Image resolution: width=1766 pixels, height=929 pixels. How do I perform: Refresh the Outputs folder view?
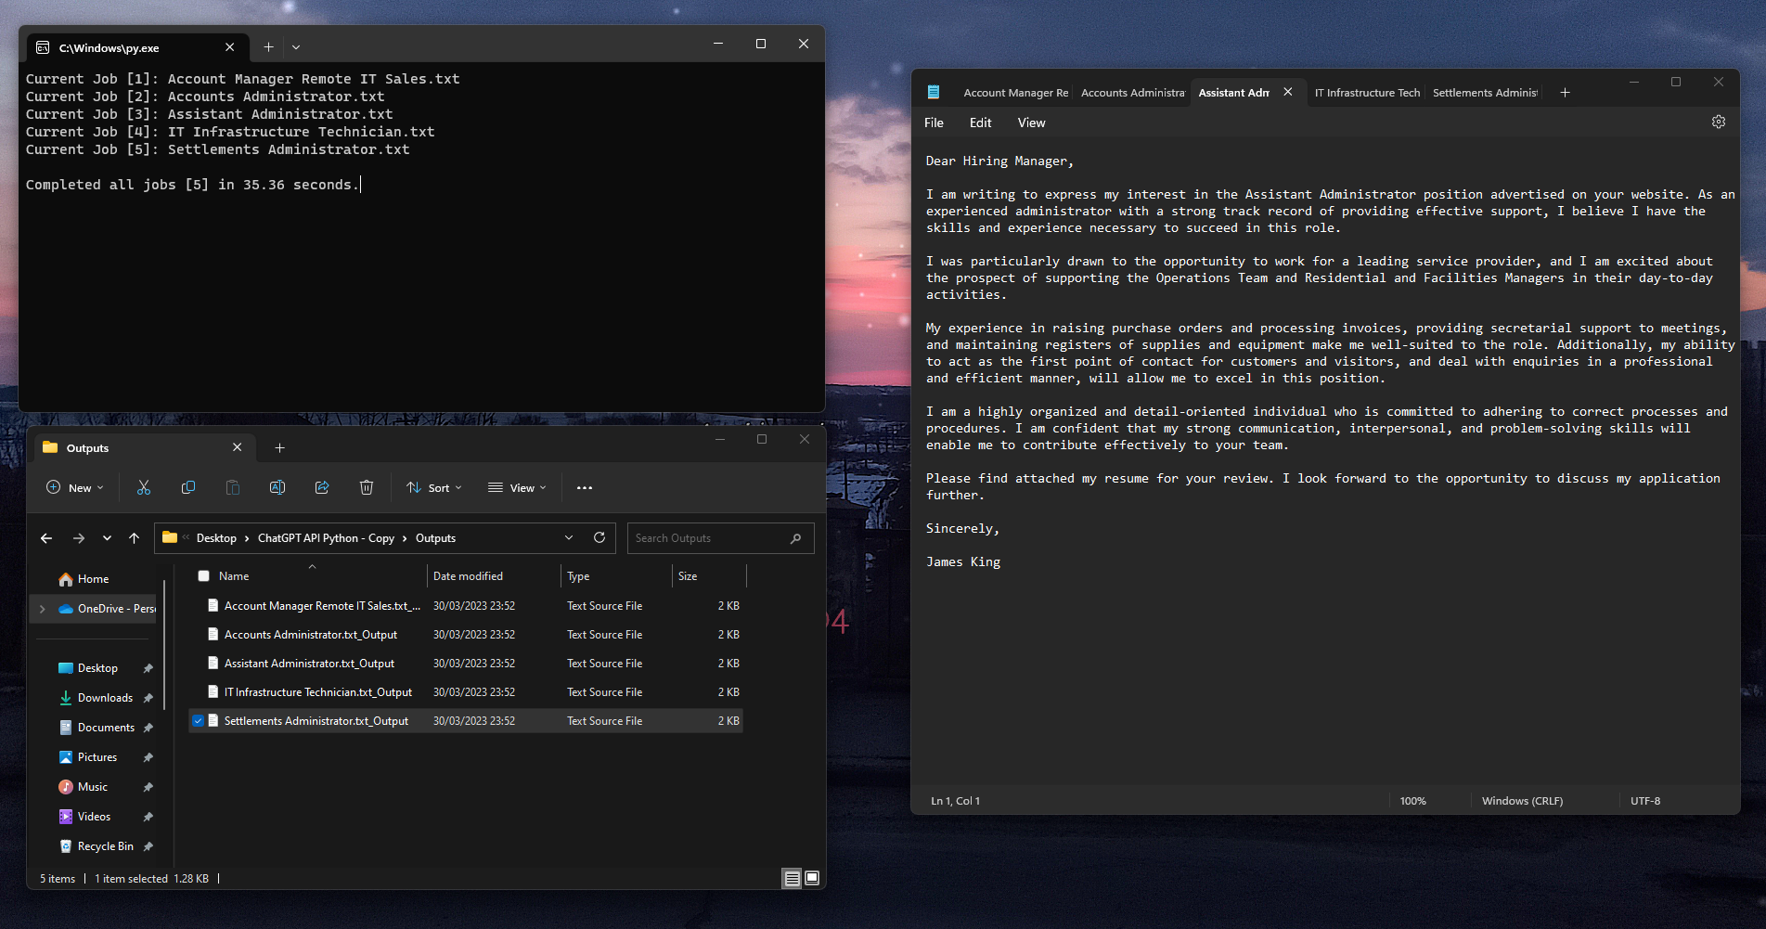[x=599, y=537]
